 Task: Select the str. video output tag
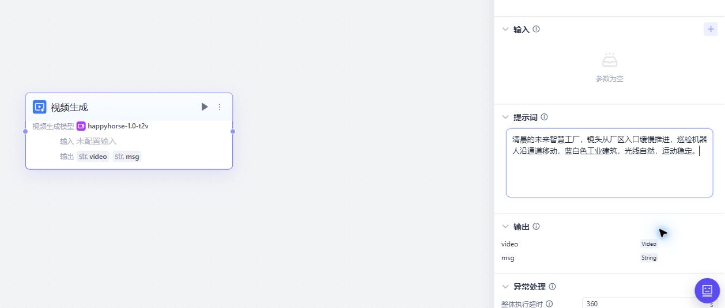point(93,157)
